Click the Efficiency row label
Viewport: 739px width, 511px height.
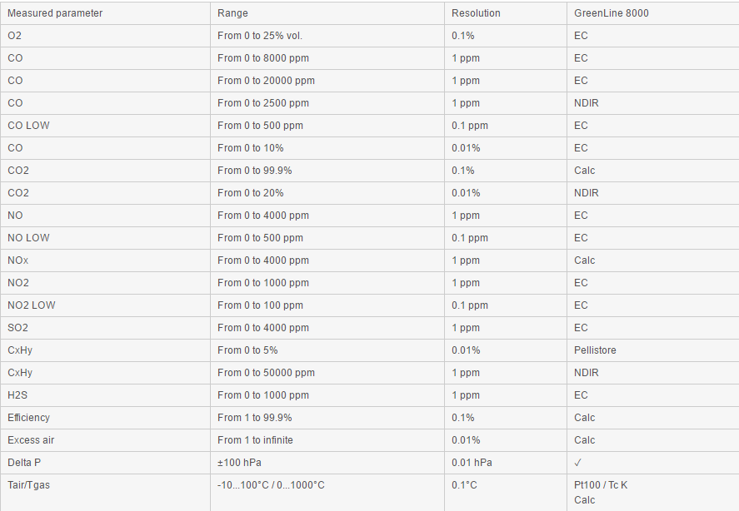coord(28,418)
